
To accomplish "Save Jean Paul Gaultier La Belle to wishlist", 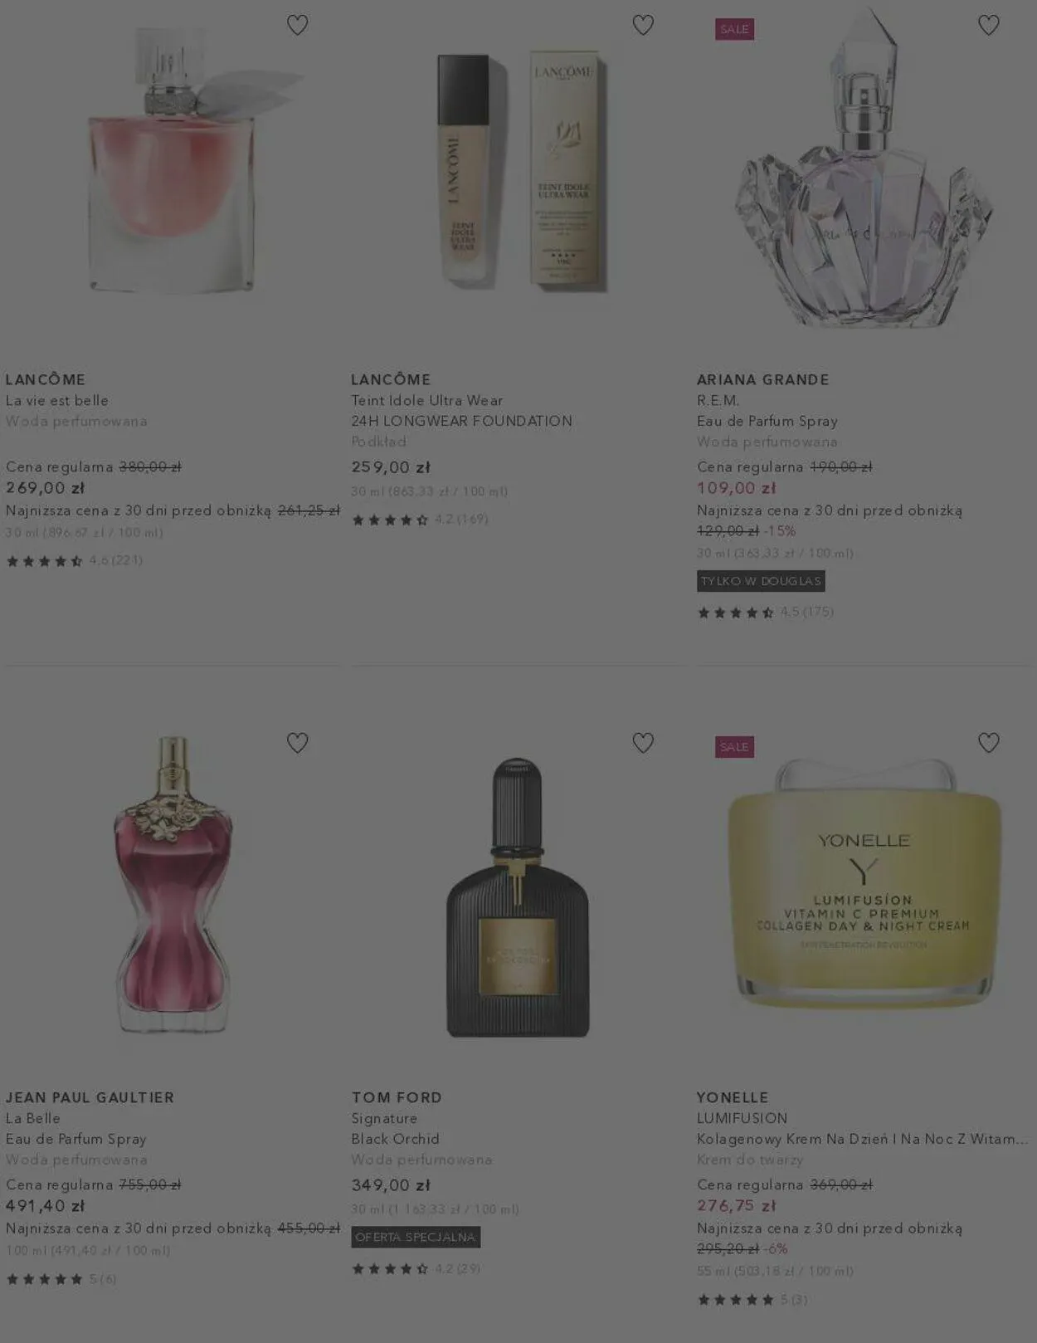I will [297, 743].
